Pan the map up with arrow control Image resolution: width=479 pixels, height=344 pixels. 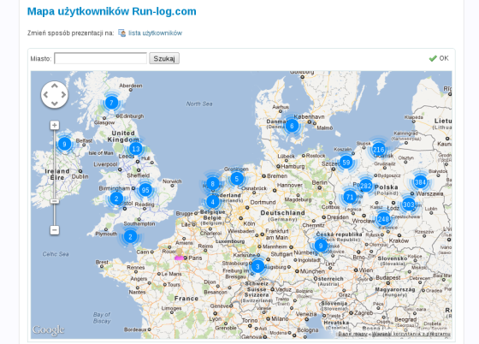pos(55,86)
